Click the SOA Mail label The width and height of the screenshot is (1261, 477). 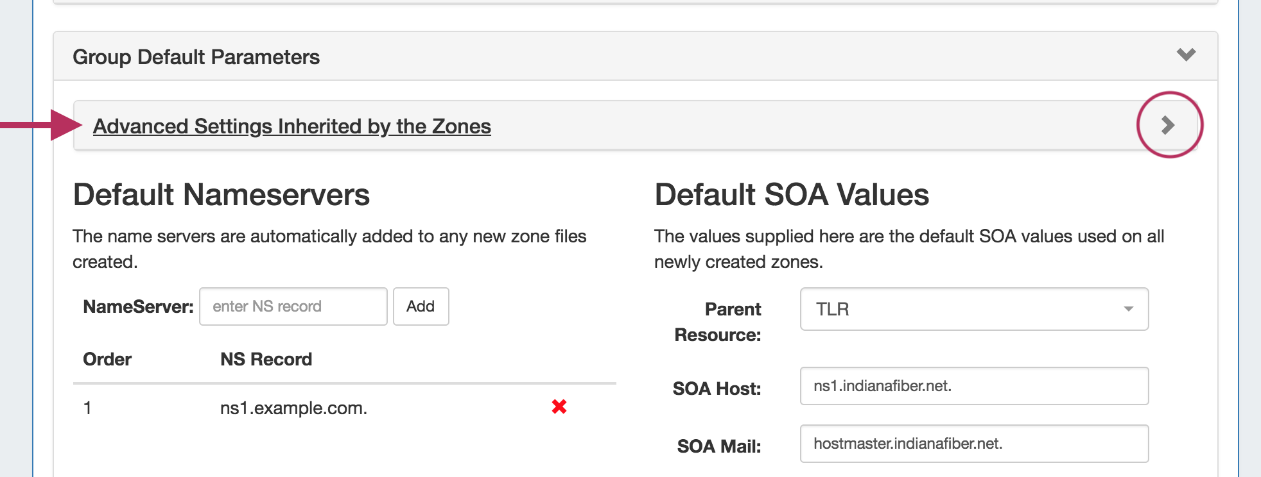point(718,446)
